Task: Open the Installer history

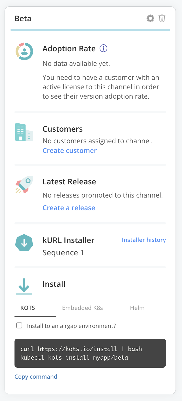Action: point(144,240)
